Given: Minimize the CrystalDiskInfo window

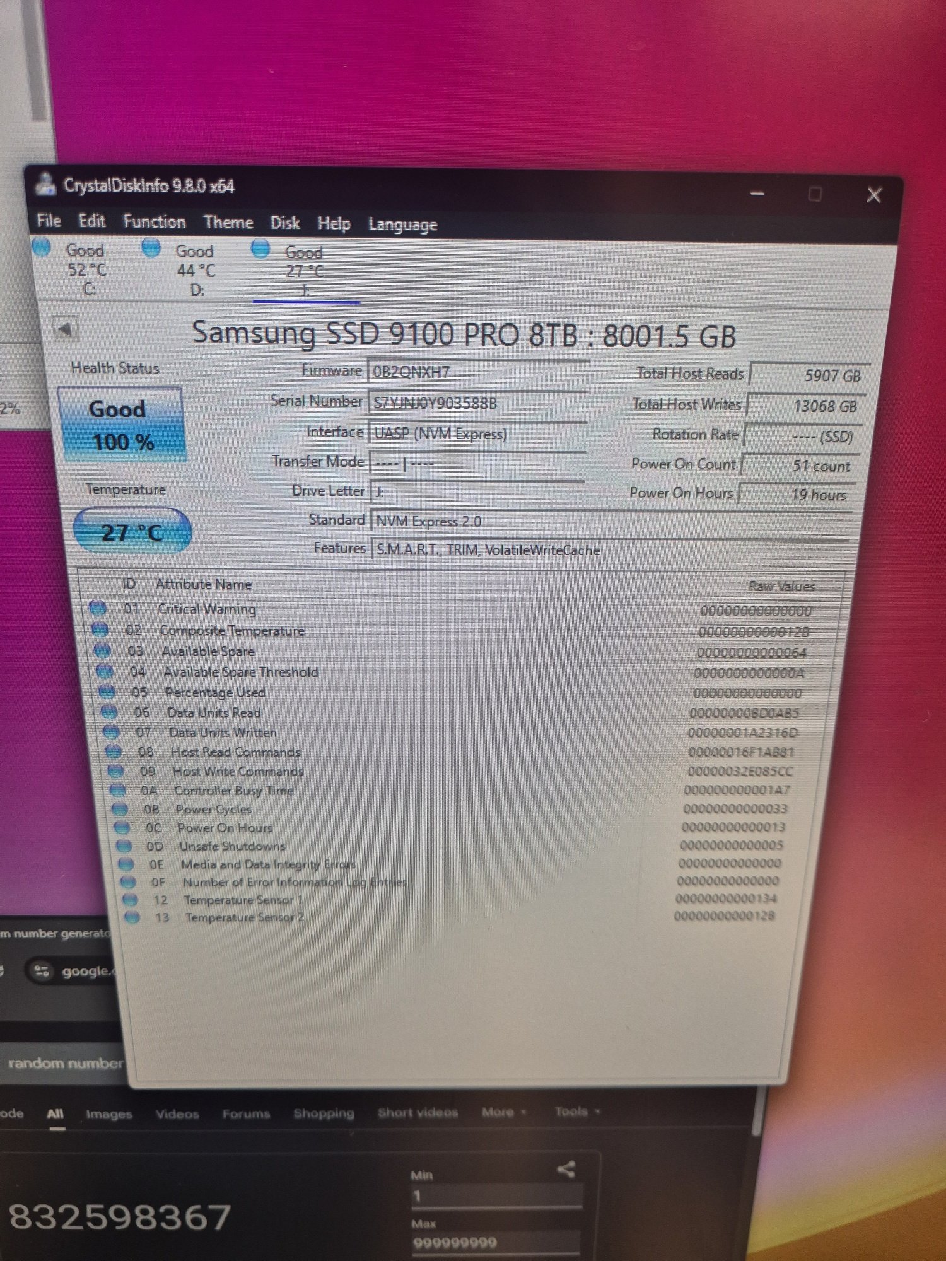Looking at the screenshot, I should (x=757, y=194).
